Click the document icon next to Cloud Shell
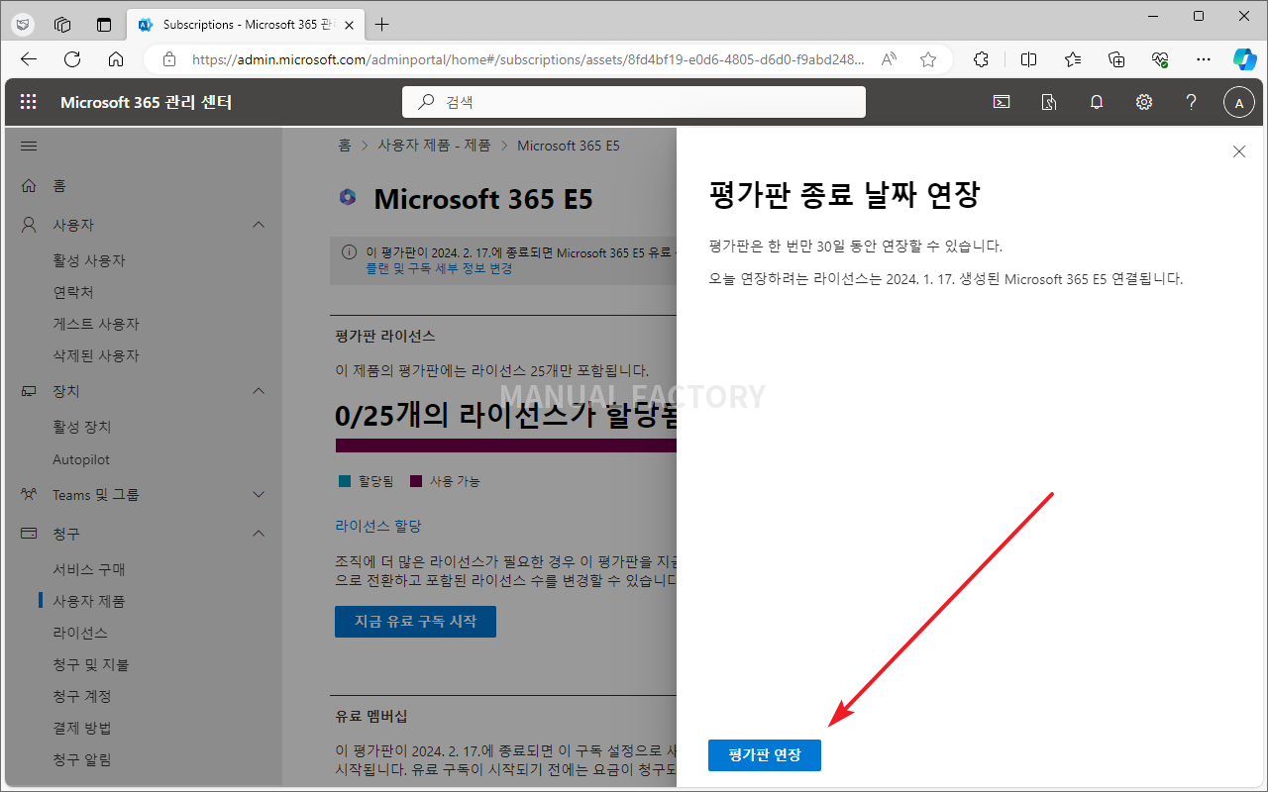 (1049, 102)
